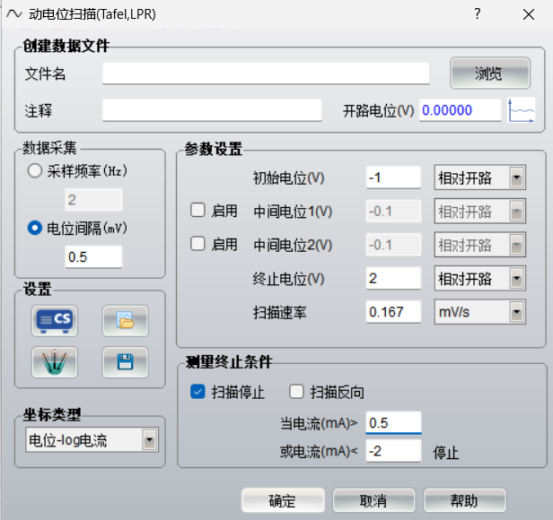The image size is (553, 520).
Task: Click the 或电流(mA)< limit field
Action: (x=393, y=451)
